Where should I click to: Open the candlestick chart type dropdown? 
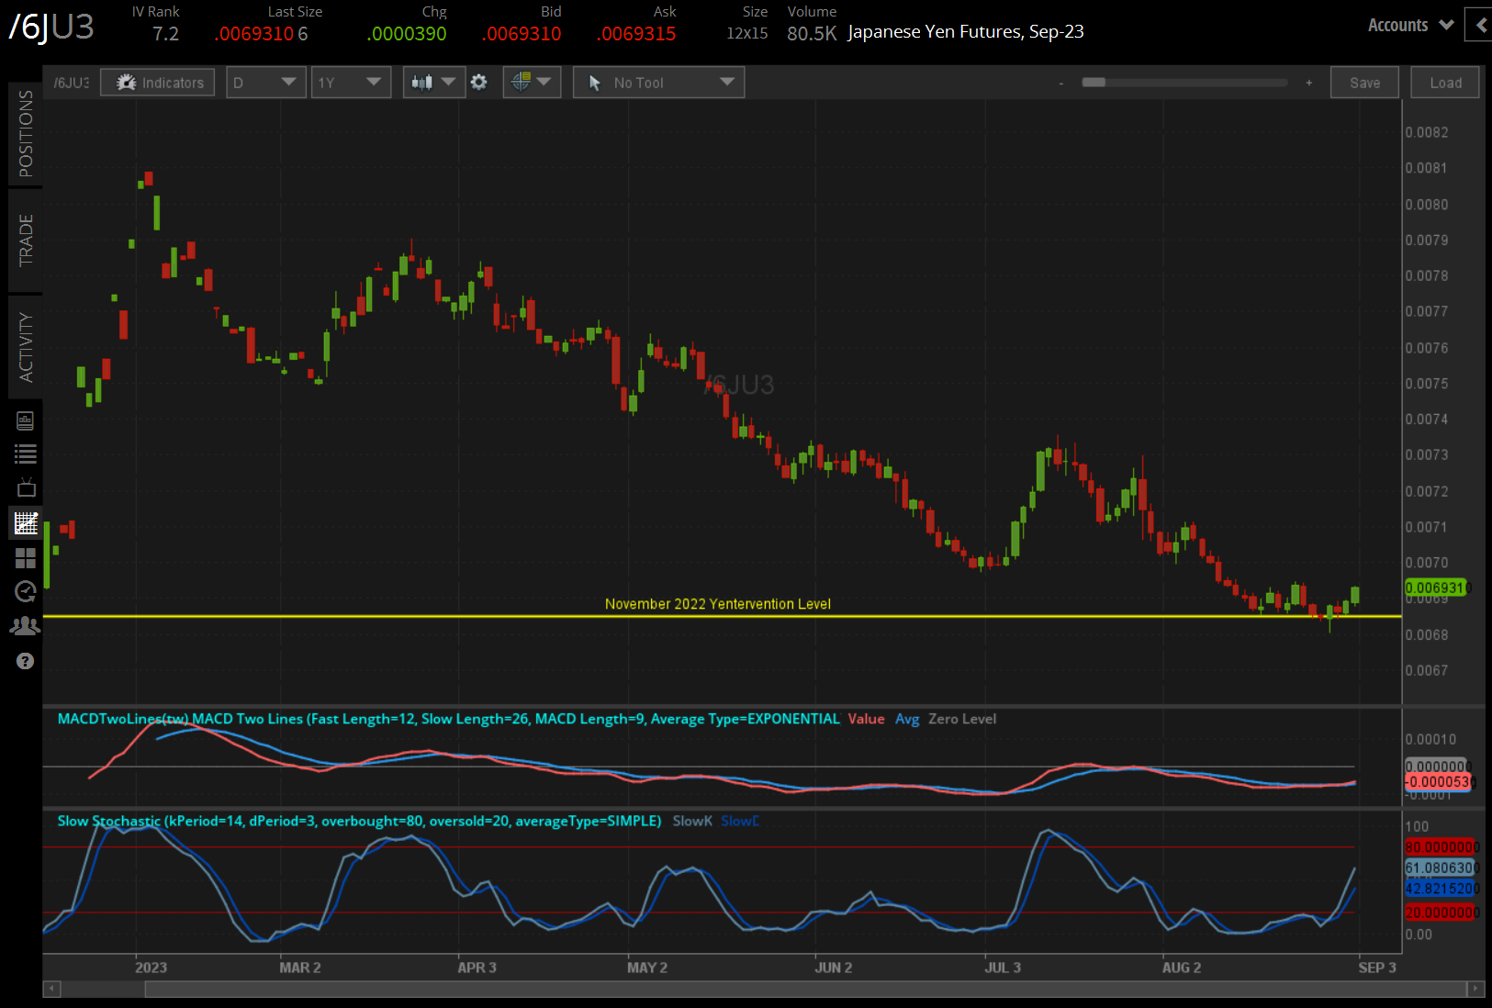point(433,83)
